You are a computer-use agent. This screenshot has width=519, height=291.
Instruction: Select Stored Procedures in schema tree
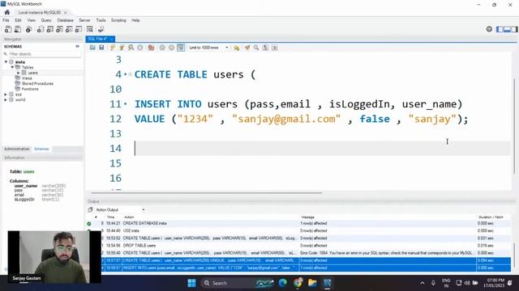point(37,83)
